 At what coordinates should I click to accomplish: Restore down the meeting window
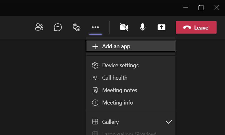tap(201, 7)
